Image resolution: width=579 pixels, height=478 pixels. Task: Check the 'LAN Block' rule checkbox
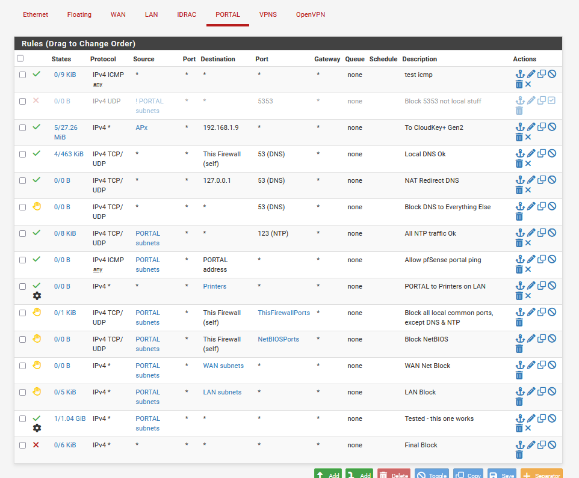[x=22, y=393]
